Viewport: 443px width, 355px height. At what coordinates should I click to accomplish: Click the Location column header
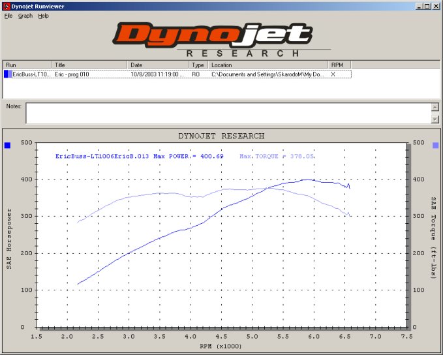coord(269,65)
